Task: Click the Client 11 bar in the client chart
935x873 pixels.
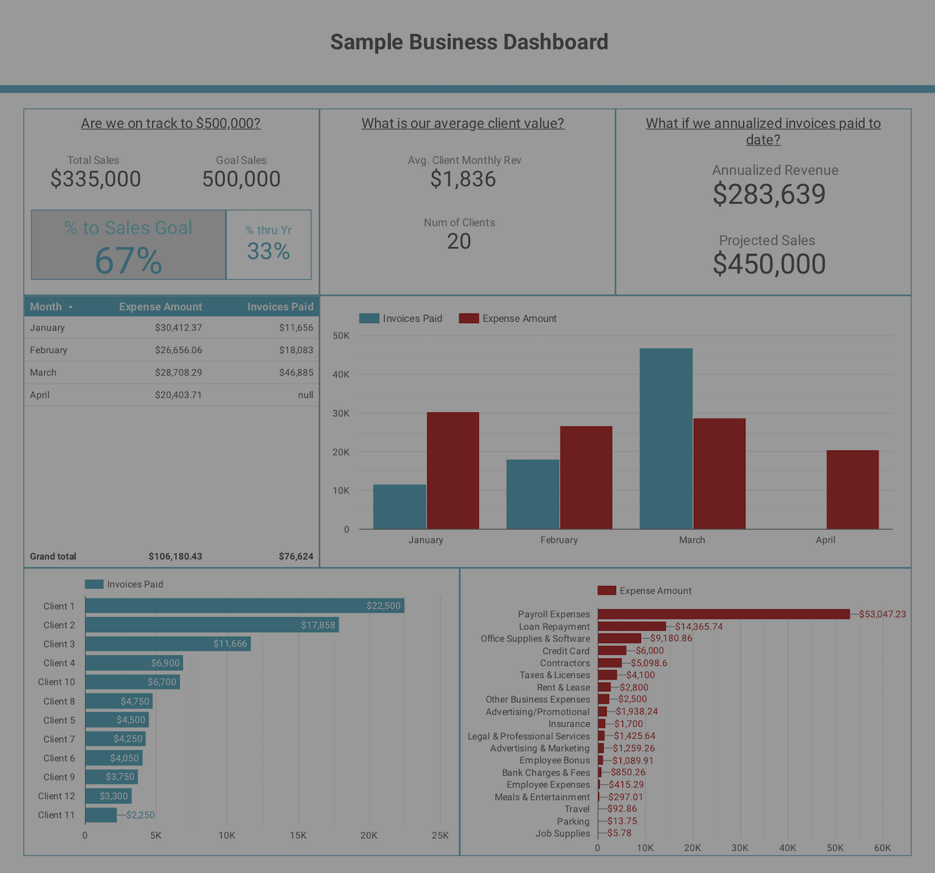Action: tap(101, 815)
